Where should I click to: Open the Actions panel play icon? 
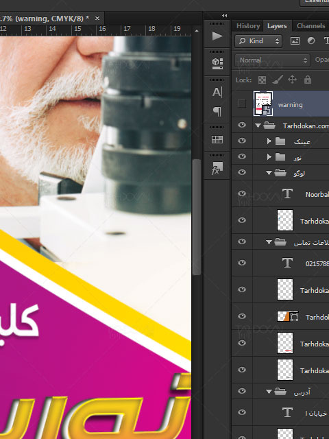point(217,36)
